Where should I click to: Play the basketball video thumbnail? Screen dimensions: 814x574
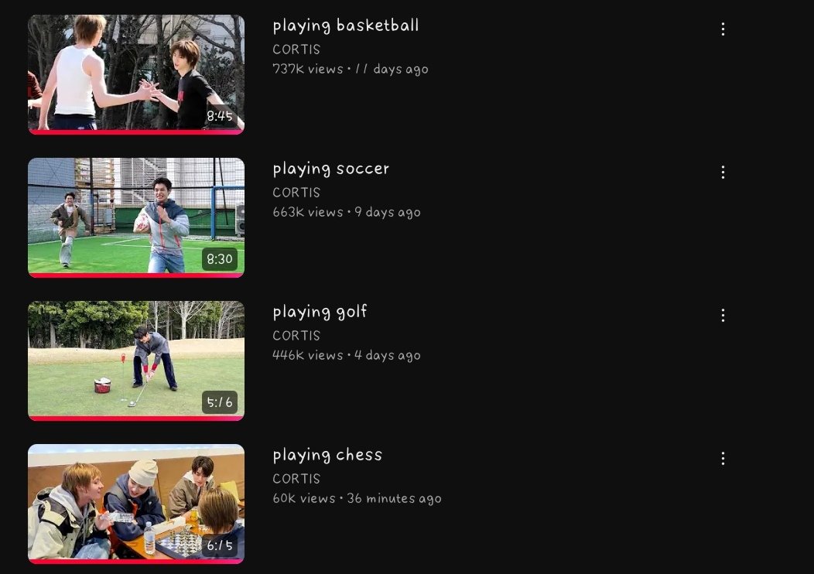click(136, 74)
